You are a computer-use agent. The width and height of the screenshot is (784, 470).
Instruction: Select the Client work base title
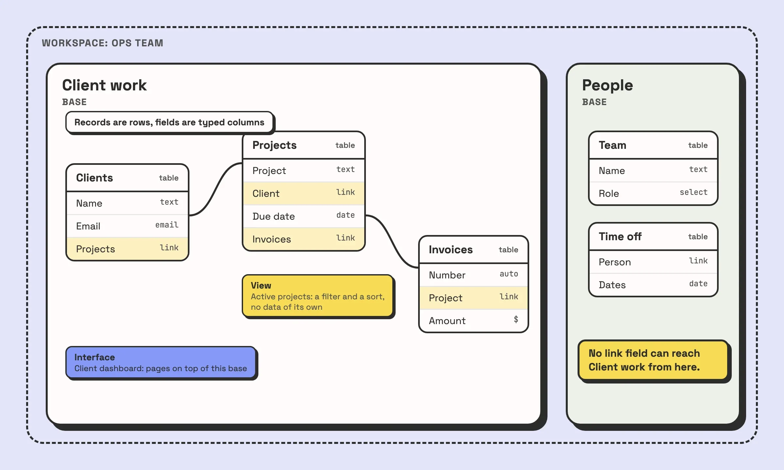coord(105,85)
